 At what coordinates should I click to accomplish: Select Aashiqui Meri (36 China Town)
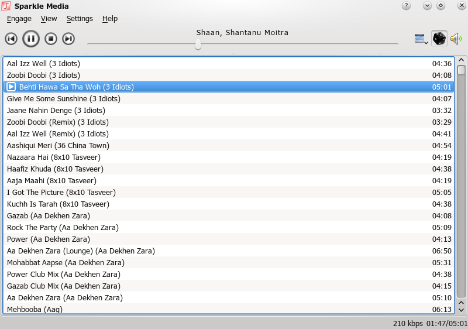229,145
